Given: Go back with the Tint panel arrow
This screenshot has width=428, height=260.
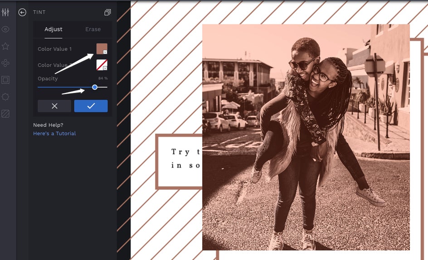Looking at the screenshot, I should tap(22, 12).
